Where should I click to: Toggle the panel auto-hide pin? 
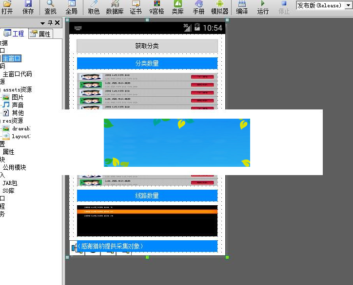pos(50,23)
